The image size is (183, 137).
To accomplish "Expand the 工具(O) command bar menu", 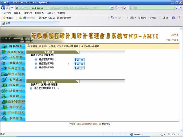I will click(x=166, y=18).
